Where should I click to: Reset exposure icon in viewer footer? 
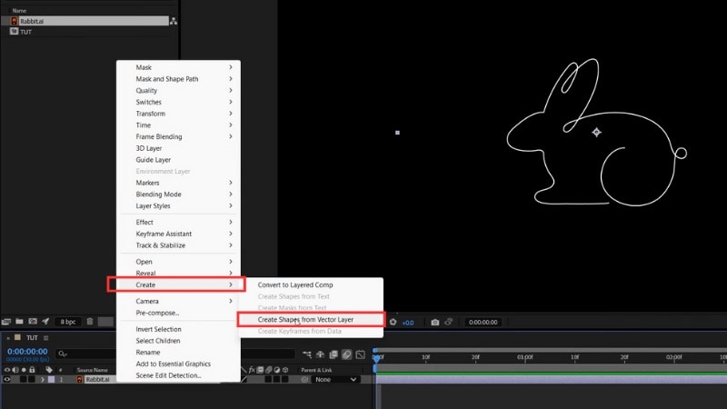tap(393, 322)
